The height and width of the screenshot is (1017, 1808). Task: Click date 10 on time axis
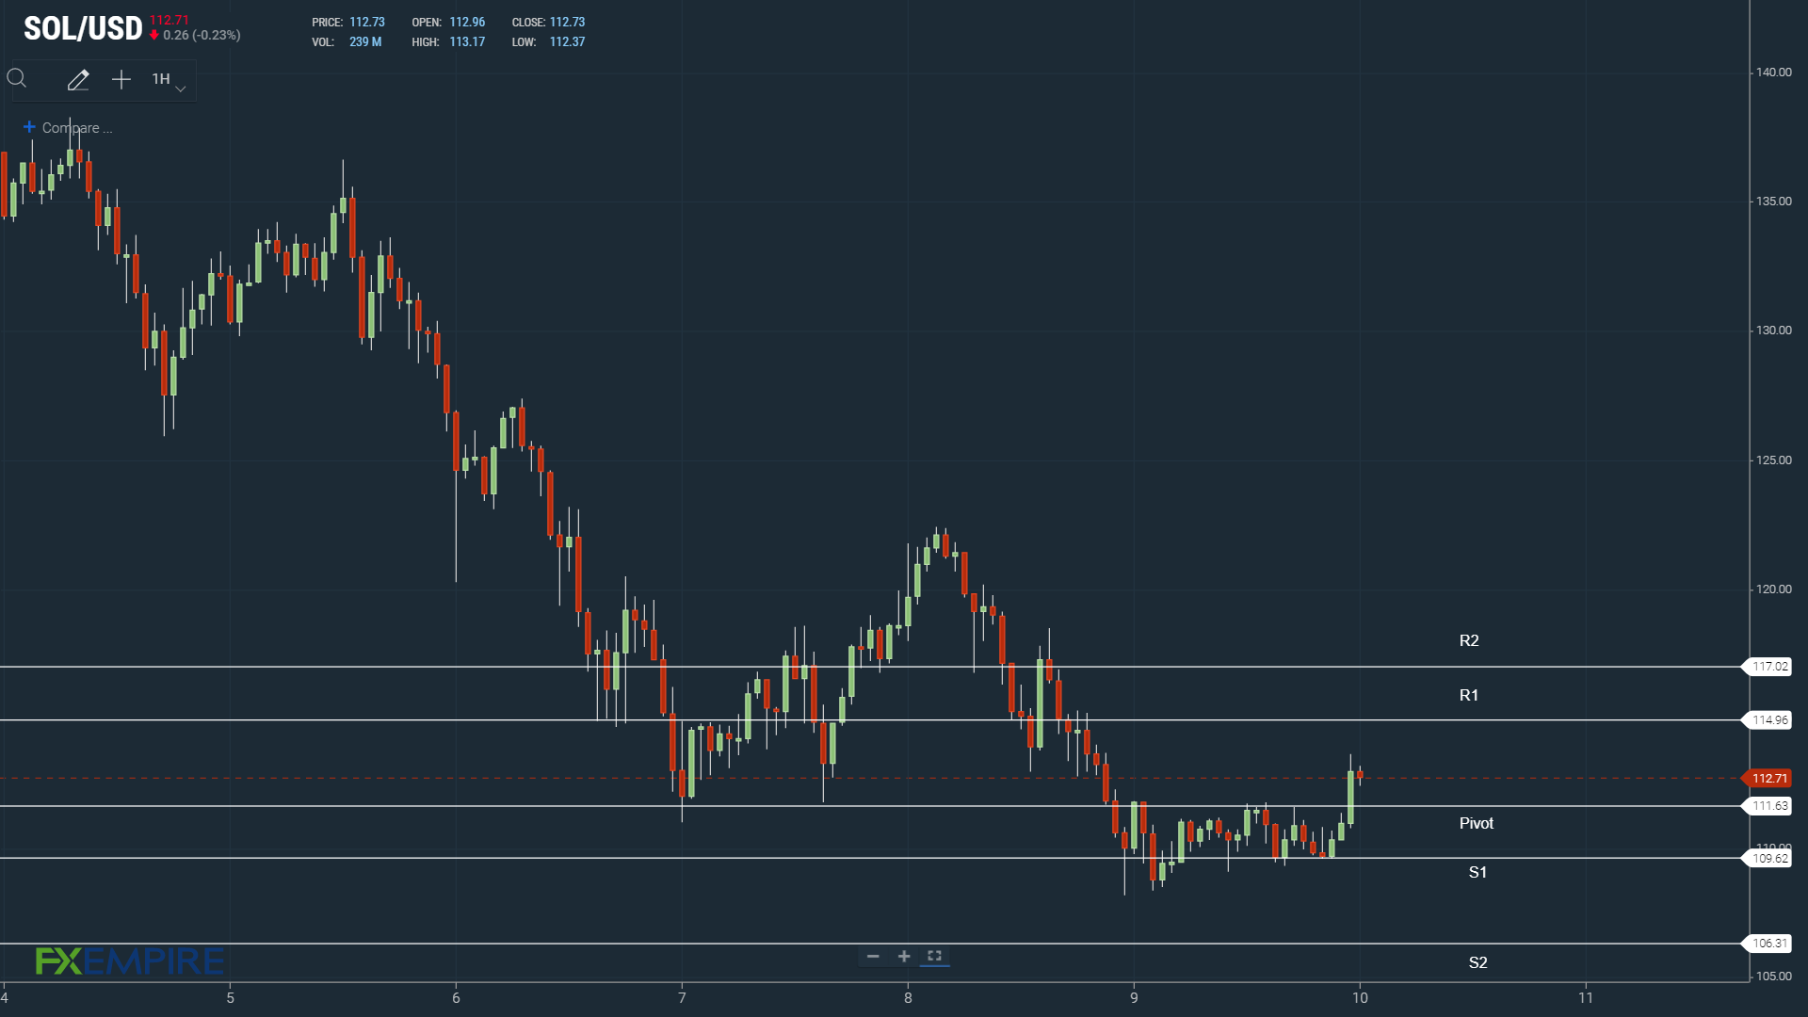1360,998
